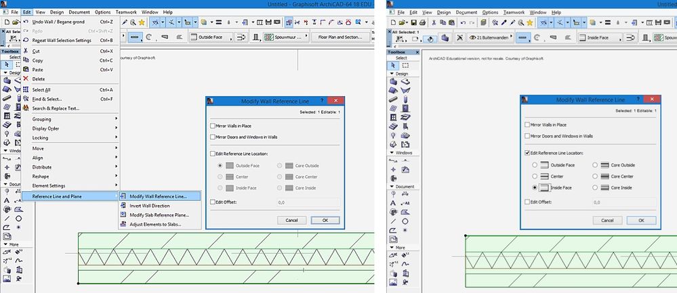The width and height of the screenshot is (677, 293).
Task: Click Cancel in the dialog with greyed radio options
Action: click(x=291, y=220)
